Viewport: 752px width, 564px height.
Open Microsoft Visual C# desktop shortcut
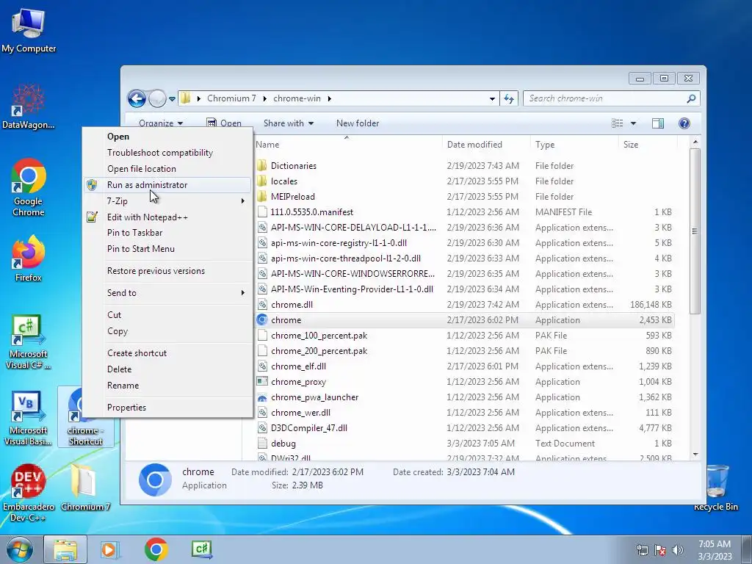tap(29, 341)
